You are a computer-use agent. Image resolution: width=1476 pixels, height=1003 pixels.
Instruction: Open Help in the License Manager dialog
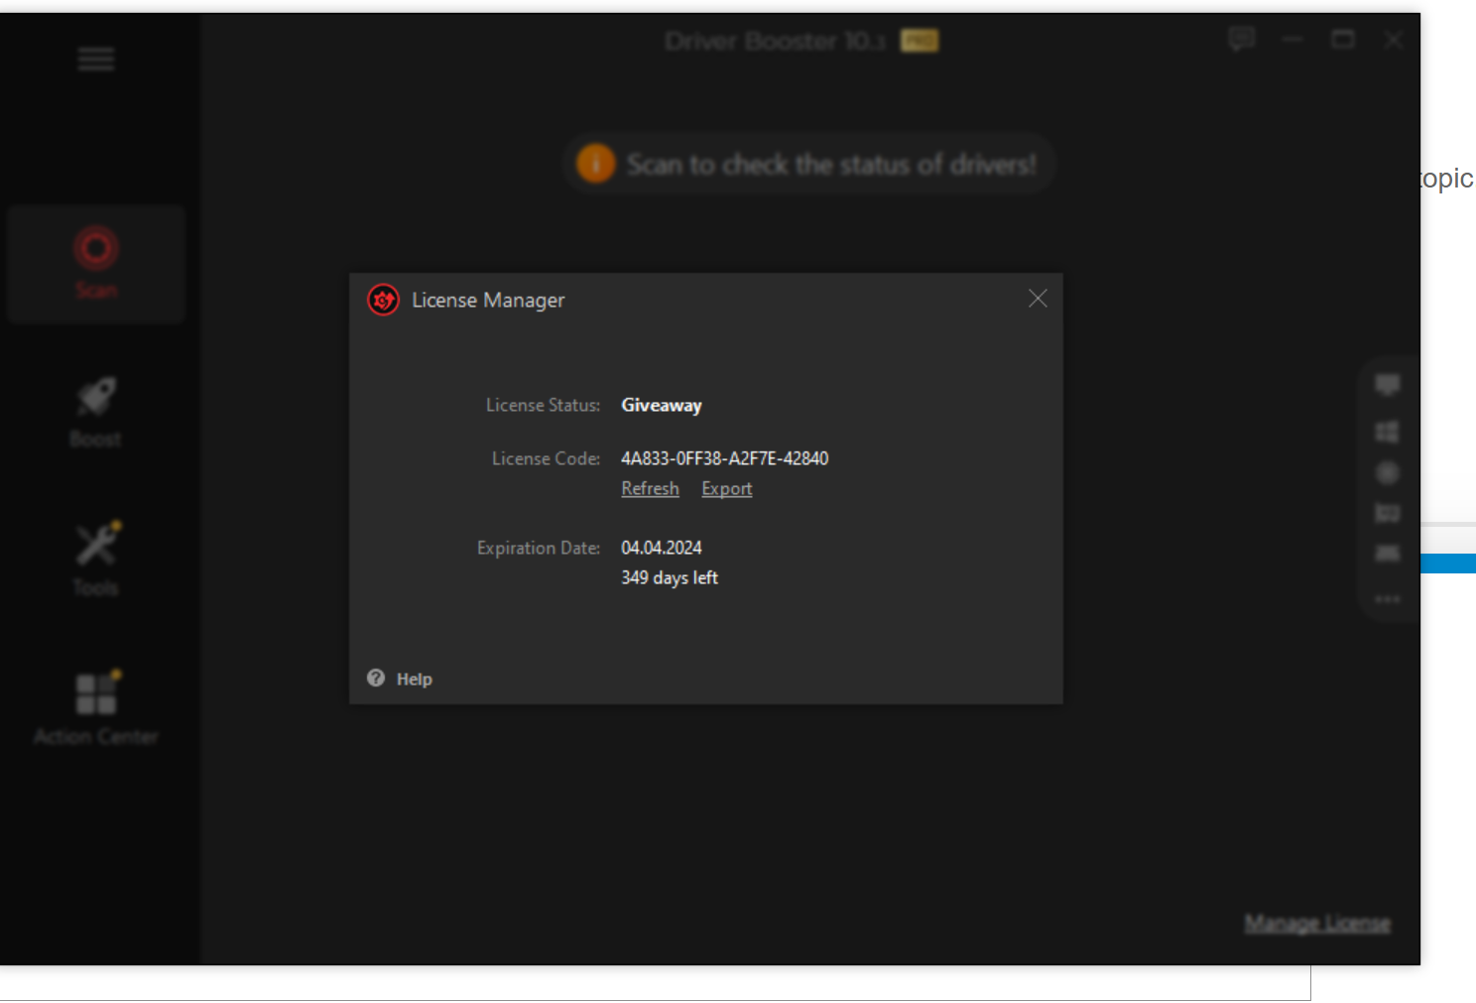401,679
